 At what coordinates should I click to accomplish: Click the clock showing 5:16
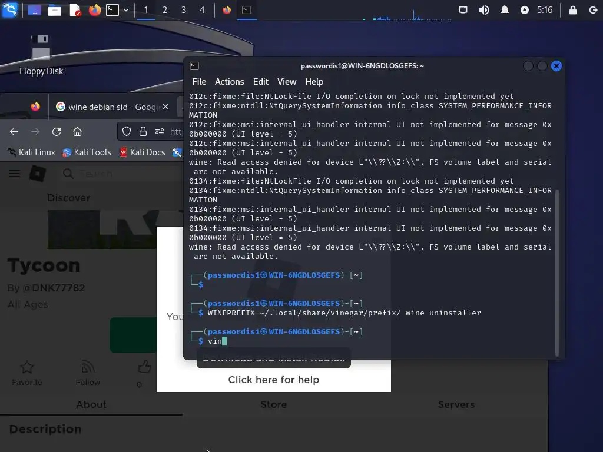tap(545, 10)
